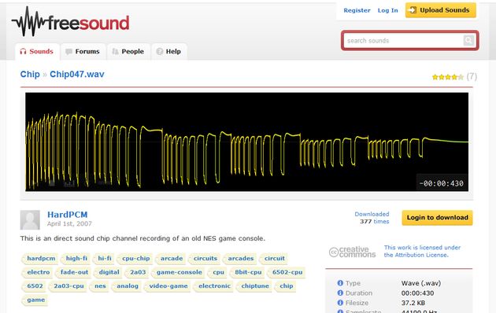Click the Login to download button
This screenshot has height=313, width=496.
click(437, 218)
